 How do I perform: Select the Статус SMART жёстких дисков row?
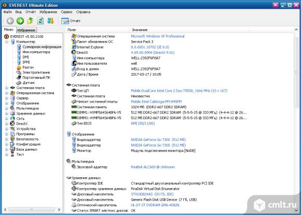point(104,210)
